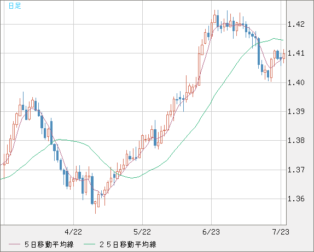Click the 7/23 date axis label
Viewport: 314px width, 252px height.
coord(281,232)
